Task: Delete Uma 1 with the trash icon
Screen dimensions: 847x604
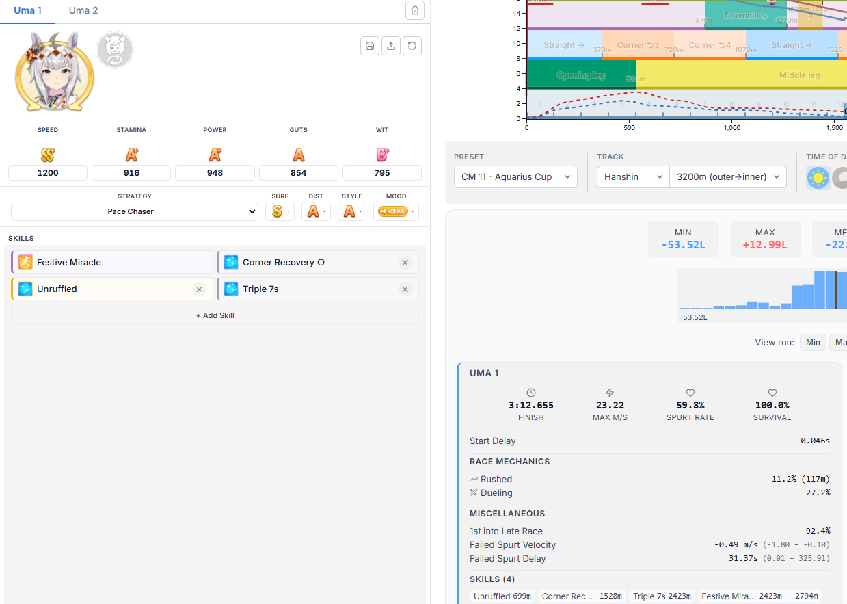Action: coord(415,10)
